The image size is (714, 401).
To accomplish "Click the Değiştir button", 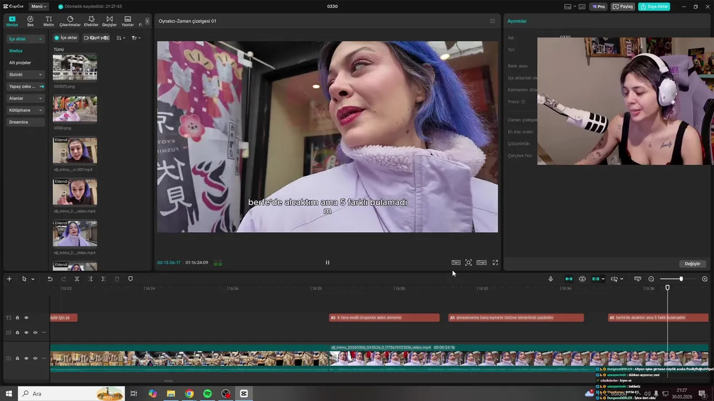I will pos(692,263).
